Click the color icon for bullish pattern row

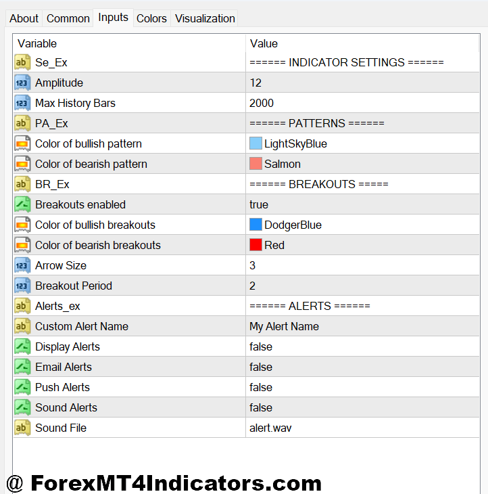pos(22,143)
